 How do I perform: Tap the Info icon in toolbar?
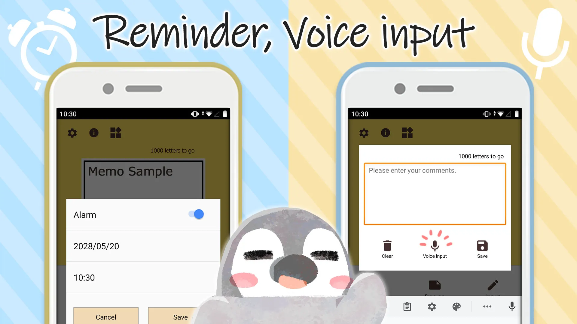click(x=94, y=133)
